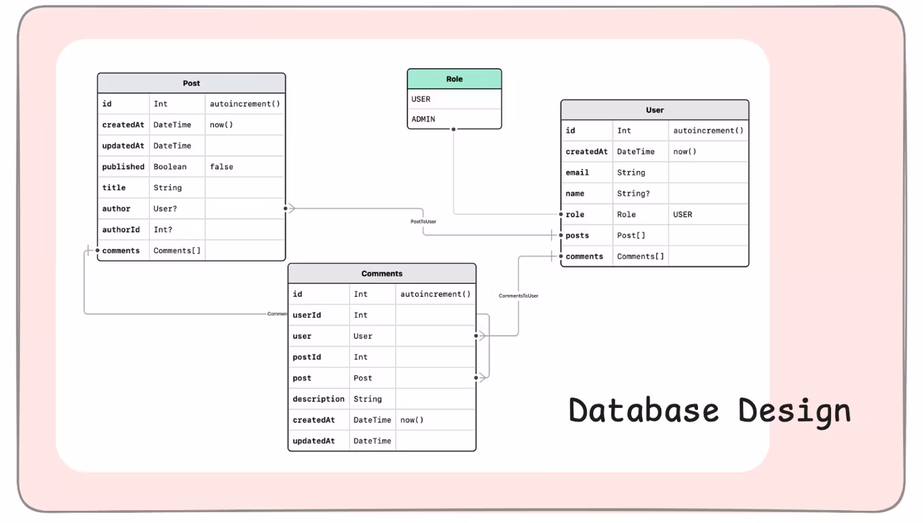
Task: Click the Comments table title bar
Action: pos(382,273)
